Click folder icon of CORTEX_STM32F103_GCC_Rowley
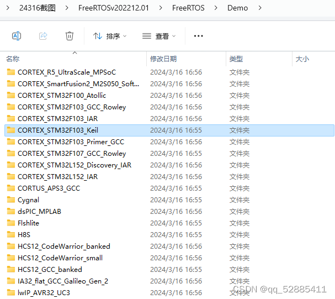 click(11, 107)
